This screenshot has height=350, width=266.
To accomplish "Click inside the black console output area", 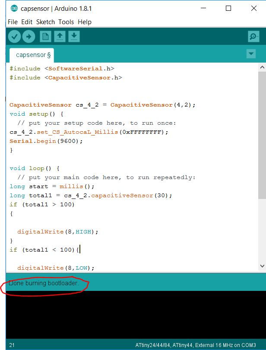I will [136, 315].
